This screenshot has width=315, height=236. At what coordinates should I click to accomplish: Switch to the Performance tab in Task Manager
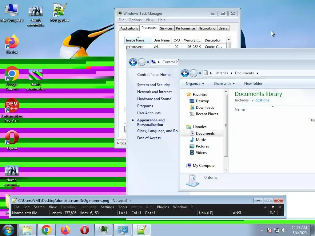(x=185, y=28)
